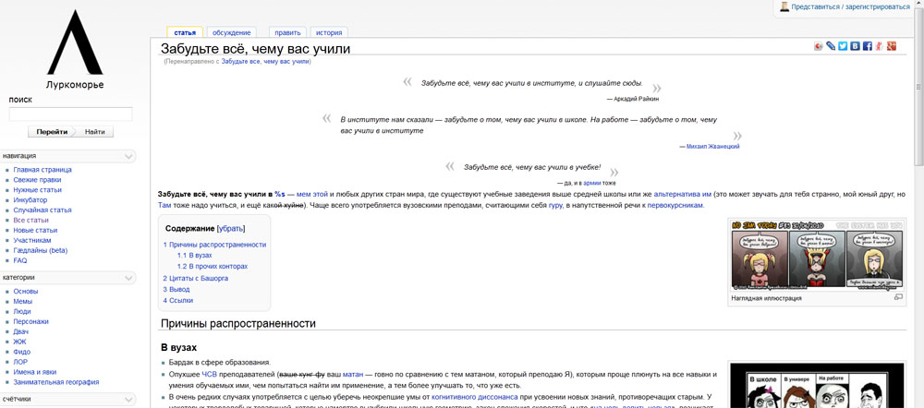This screenshot has height=408, width=924.
Task: Click the LiveJournal pencil share icon
Action: tap(831, 46)
